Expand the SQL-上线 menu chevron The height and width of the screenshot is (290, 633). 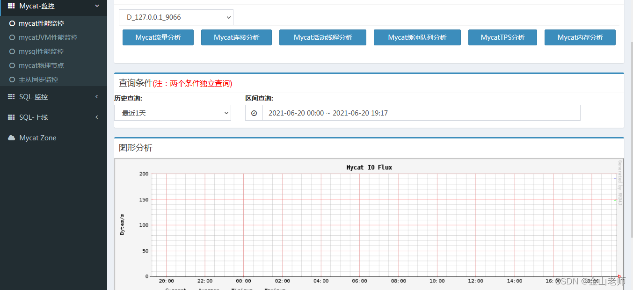(x=97, y=117)
